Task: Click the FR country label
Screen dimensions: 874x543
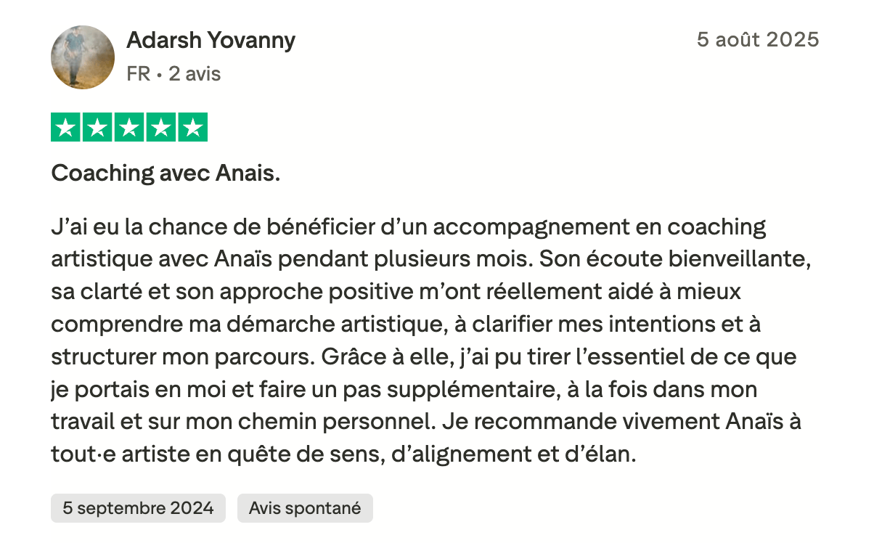Action: tap(138, 73)
